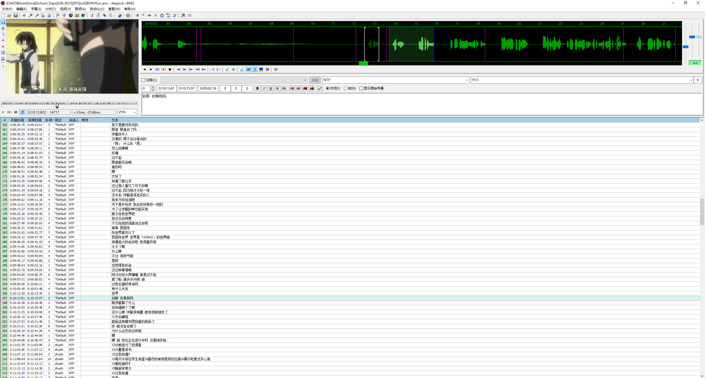Stop audio playback square button
Image resolution: width=705 pixels, height=378 pixels.
pos(170,69)
